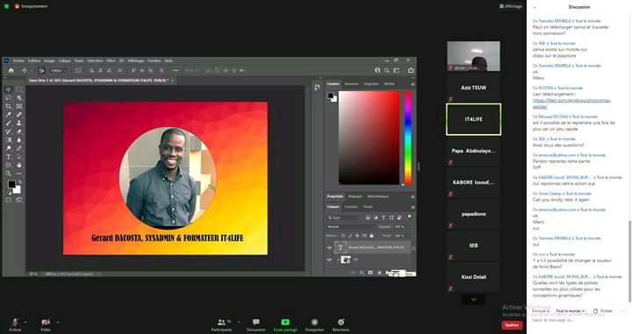Toggle lock all on selected layer
Image resolution: width=632 pixels, height=334 pixels.
coord(371,236)
